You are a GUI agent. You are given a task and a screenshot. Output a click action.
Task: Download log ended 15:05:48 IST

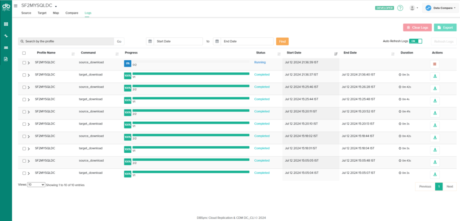(435, 163)
